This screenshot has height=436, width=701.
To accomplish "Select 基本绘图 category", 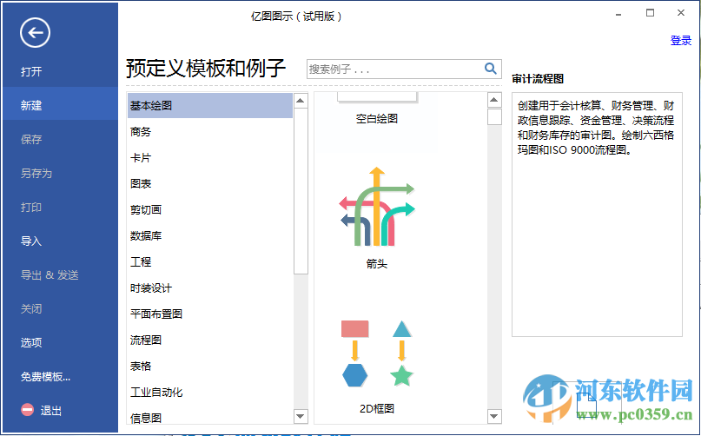I will 210,106.
